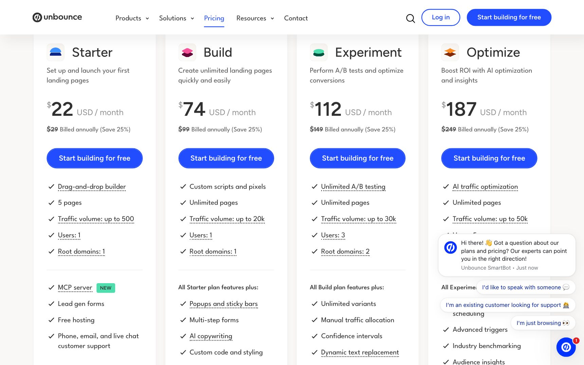Expand the Resources dropdown menu
Screen dimensions: 584x365
pyautogui.click(x=255, y=18)
